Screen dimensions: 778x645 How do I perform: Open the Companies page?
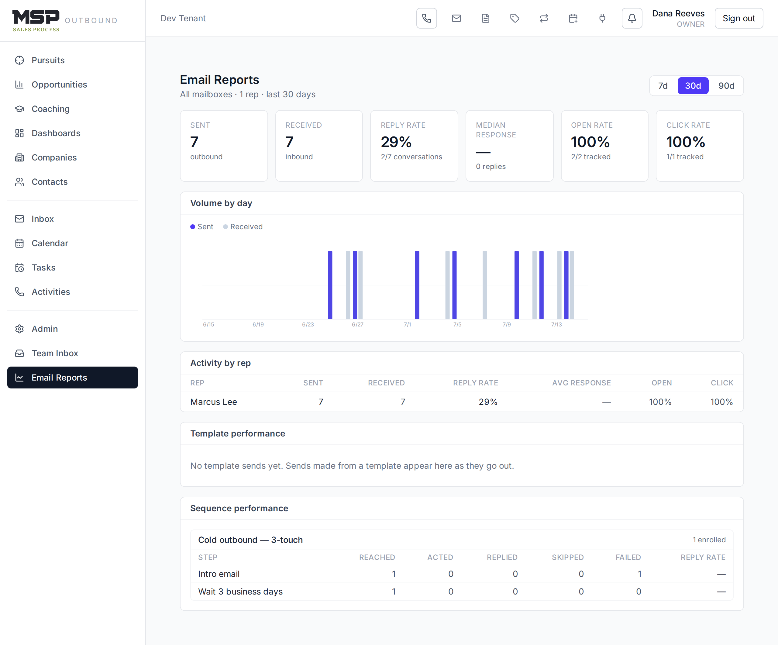point(73,157)
